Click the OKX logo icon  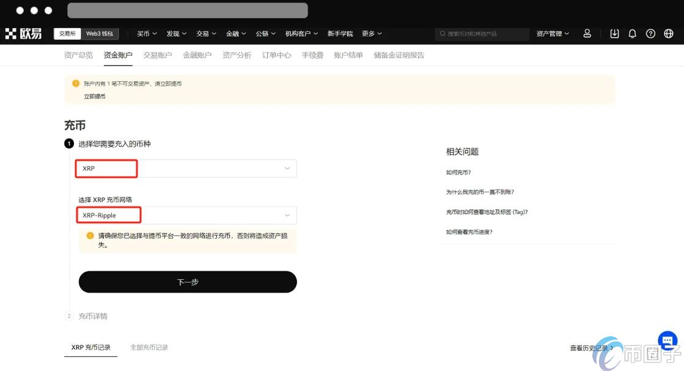coord(12,33)
